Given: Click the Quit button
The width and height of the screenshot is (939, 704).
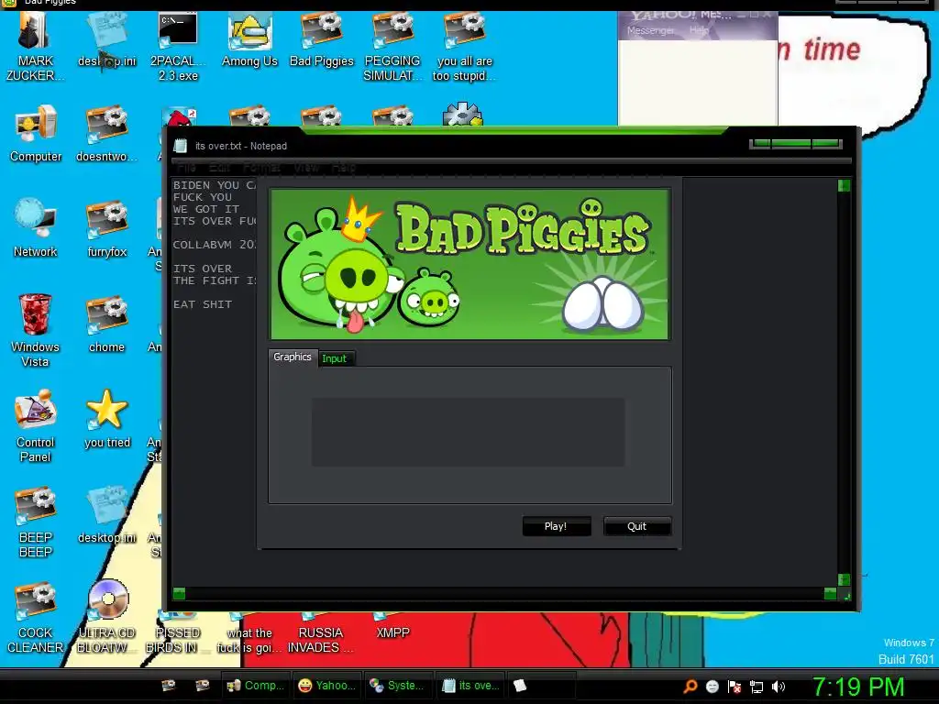Looking at the screenshot, I should point(637,526).
